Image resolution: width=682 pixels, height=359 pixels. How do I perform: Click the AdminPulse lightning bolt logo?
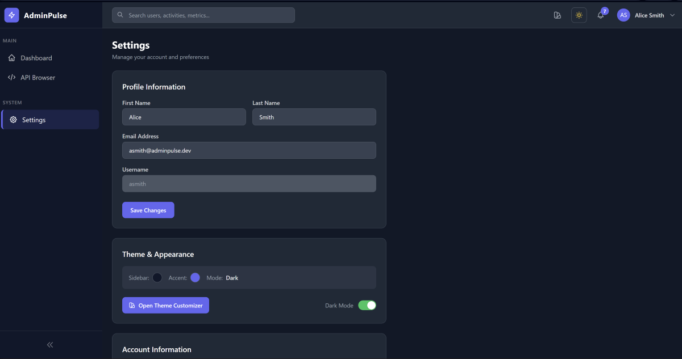(x=12, y=15)
